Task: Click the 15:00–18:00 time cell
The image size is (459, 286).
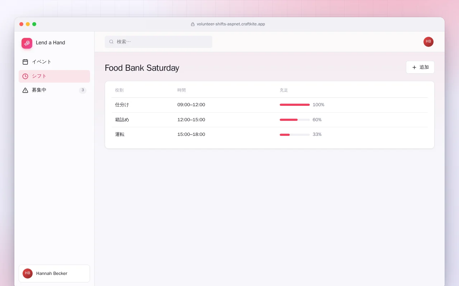Action: pyautogui.click(x=191, y=134)
